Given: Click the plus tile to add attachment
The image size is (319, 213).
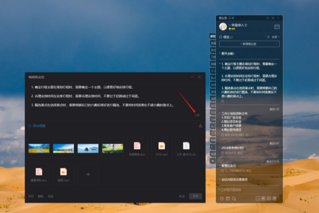Looking at the screenshot, I should click(88, 174).
